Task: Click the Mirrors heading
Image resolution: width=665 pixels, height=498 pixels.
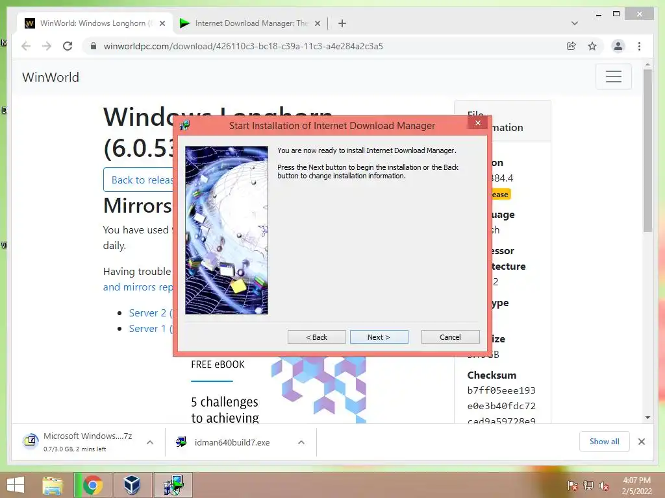Action: pos(138,206)
